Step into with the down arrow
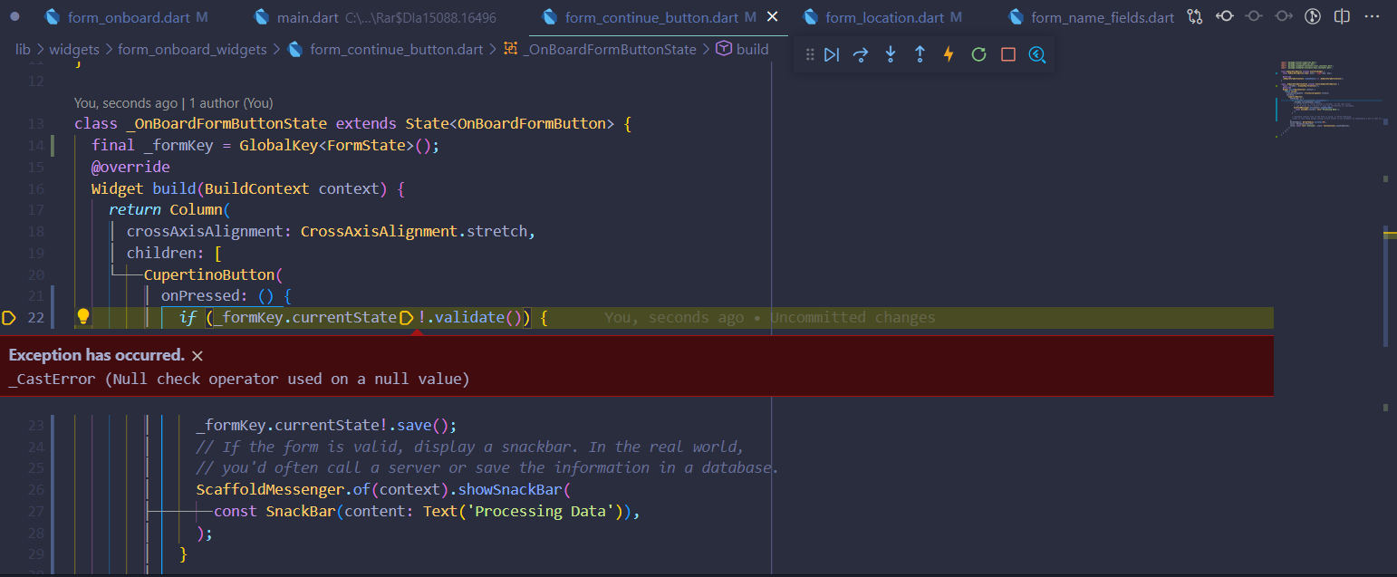This screenshot has height=577, width=1397. (x=891, y=54)
